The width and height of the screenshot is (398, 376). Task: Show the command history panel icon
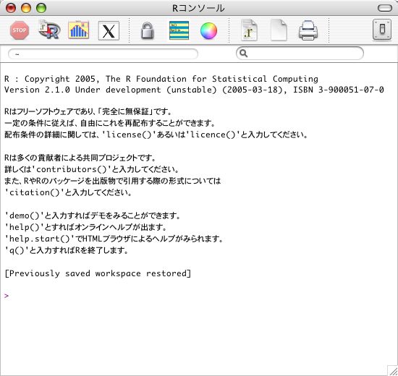pos(179,30)
